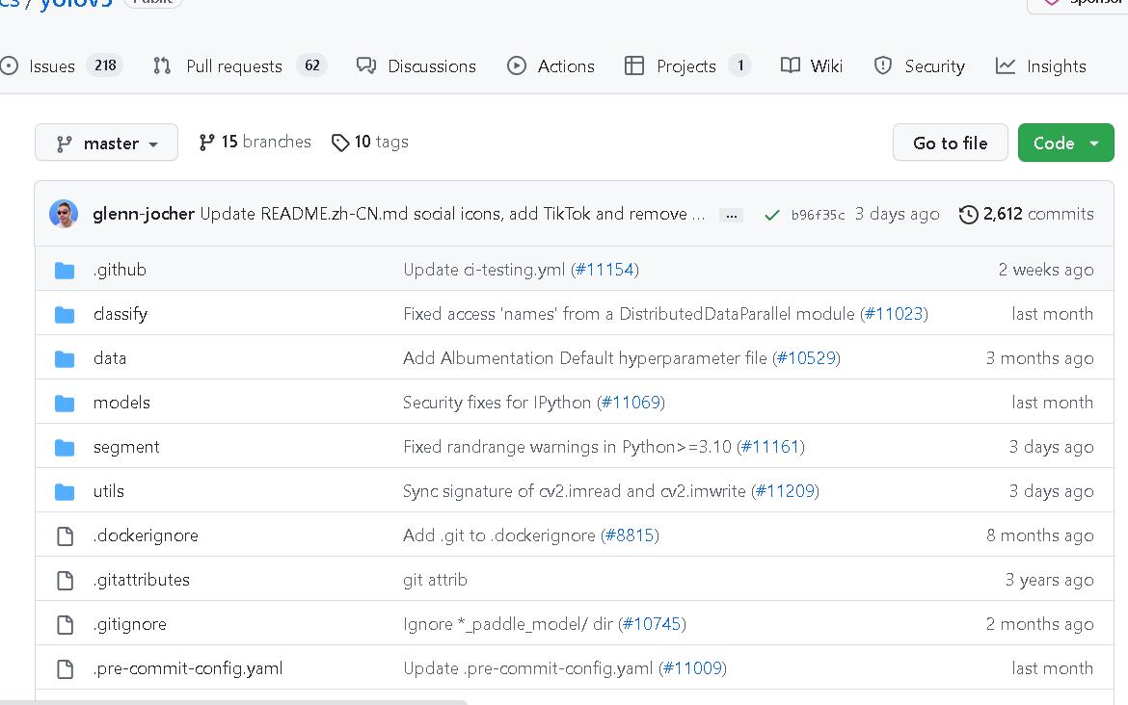The width and height of the screenshot is (1128, 705).
Task: Open pull request #11209 link
Action: coord(785,491)
